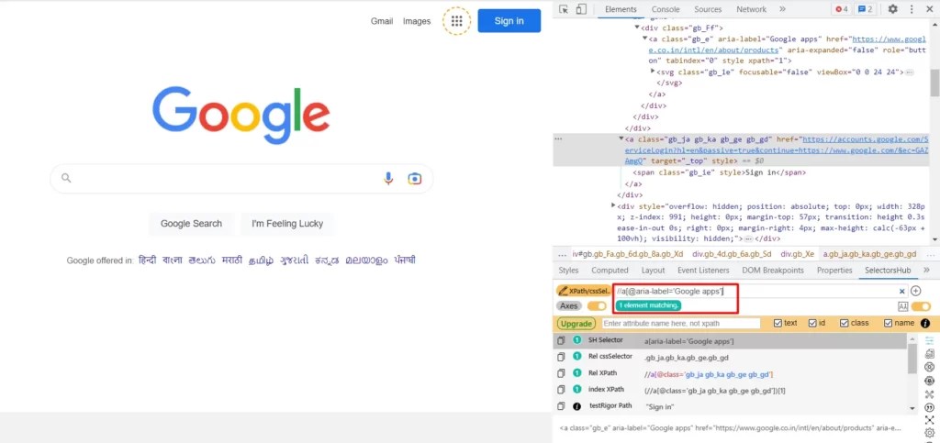
Task: Collapse the selected a gb_ja anchor node
Action: click(x=621, y=138)
